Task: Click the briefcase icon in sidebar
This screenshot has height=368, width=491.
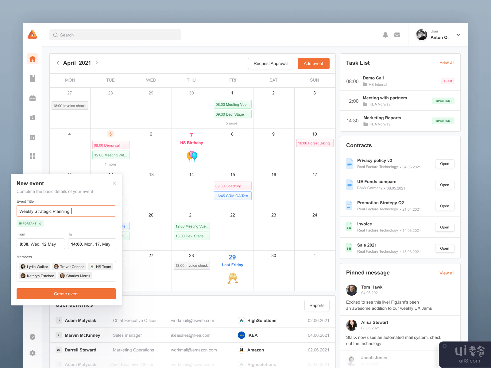Action: pyautogui.click(x=33, y=98)
